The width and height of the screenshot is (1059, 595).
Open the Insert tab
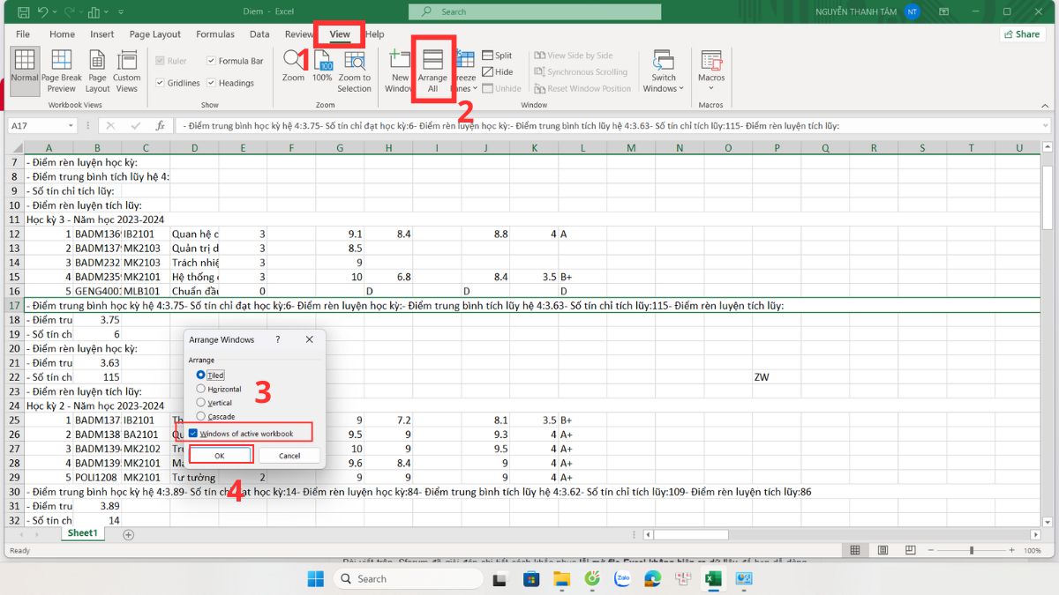coord(102,34)
